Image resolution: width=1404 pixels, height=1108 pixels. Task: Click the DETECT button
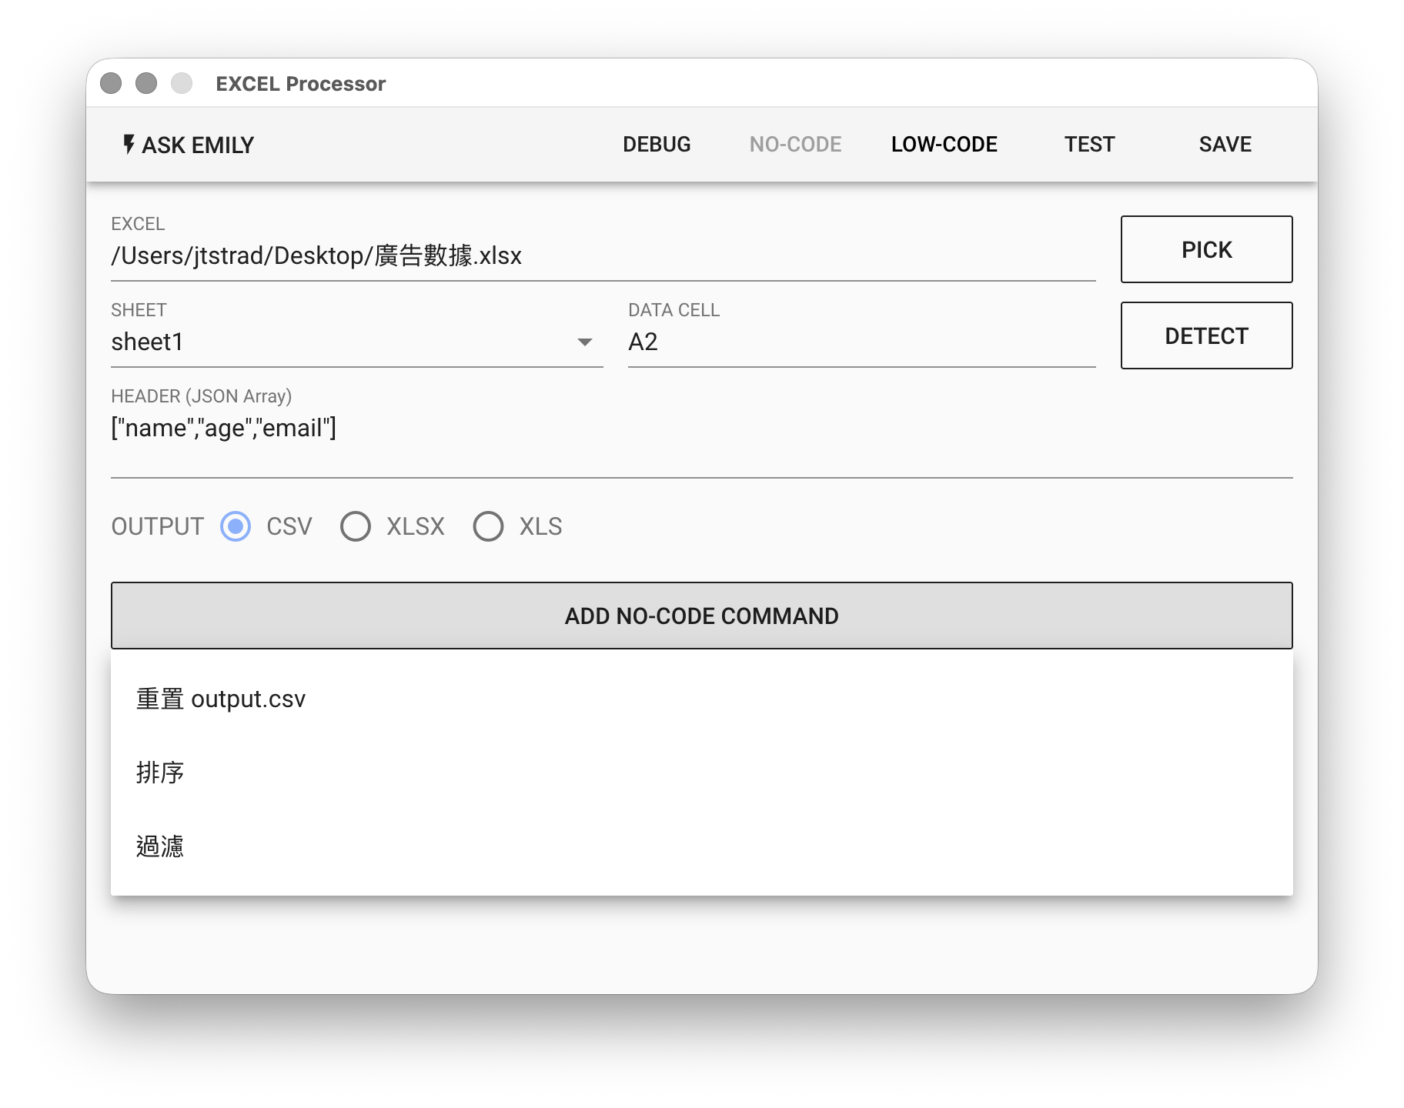click(1205, 335)
